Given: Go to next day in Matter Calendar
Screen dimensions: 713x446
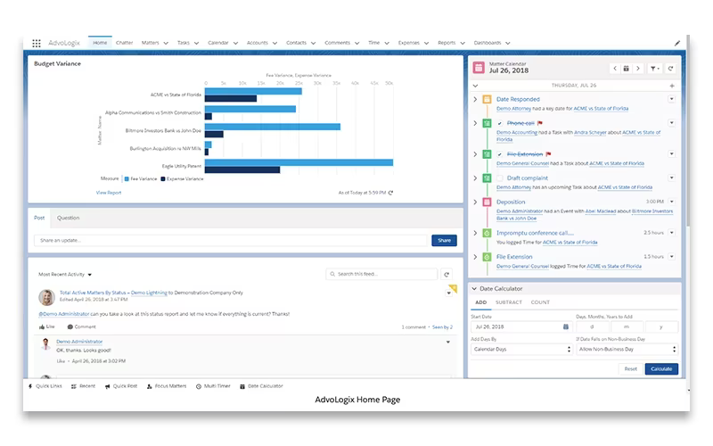Looking at the screenshot, I should 638,69.
